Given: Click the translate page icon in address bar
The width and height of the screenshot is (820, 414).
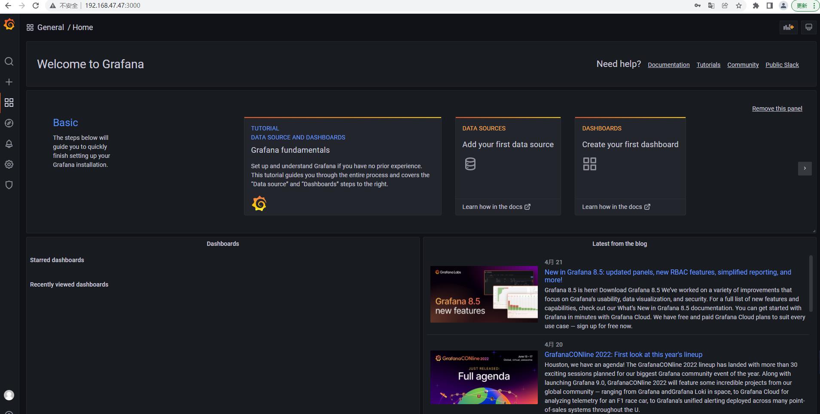Looking at the screenshot, I should click(x=711, y=6).
